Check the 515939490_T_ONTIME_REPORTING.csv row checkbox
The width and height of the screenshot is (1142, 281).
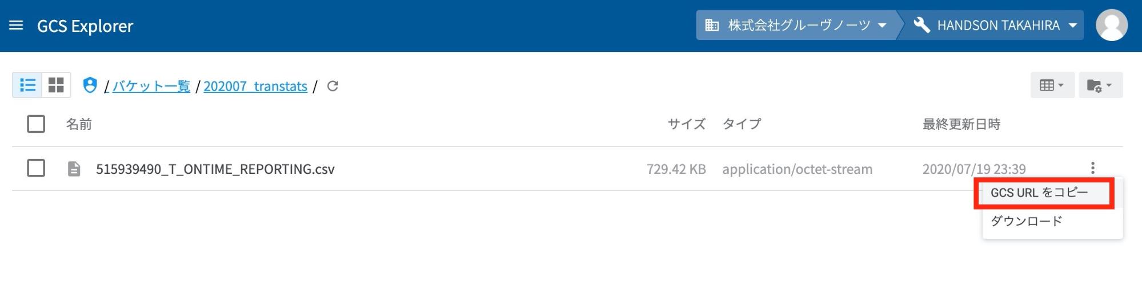[x=36, y=168]
